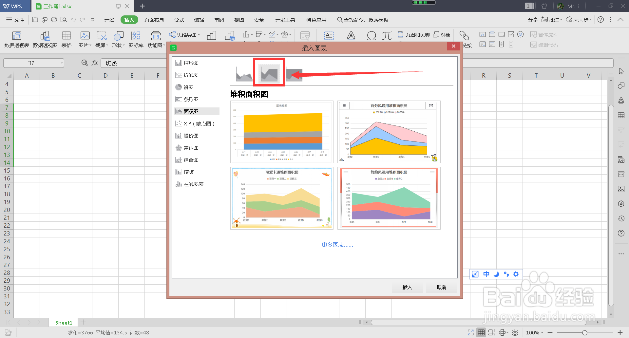Screen dimensions: 629x338
Task: Click the online chart globe icon
Action: pyautogui.click(x=230, y=35)
